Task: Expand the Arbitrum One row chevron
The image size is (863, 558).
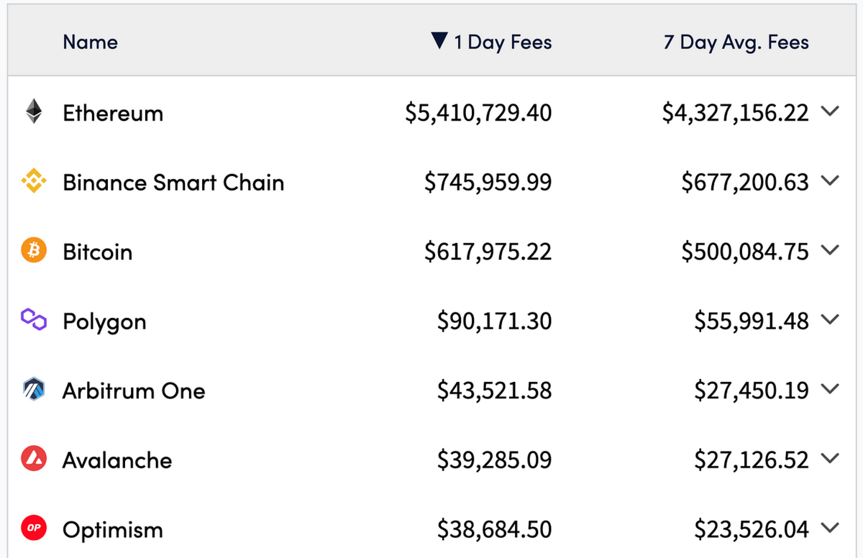Action: click(830, 390)
